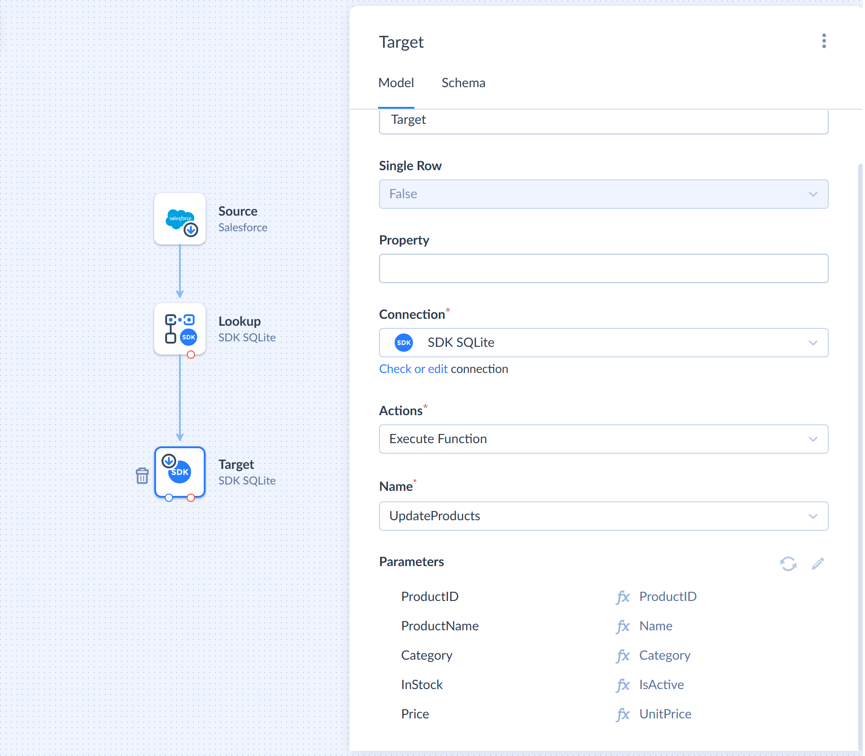Switch to the Schema tab
Image resolution: width=865 pixels, height=756 pixels.
463,83
